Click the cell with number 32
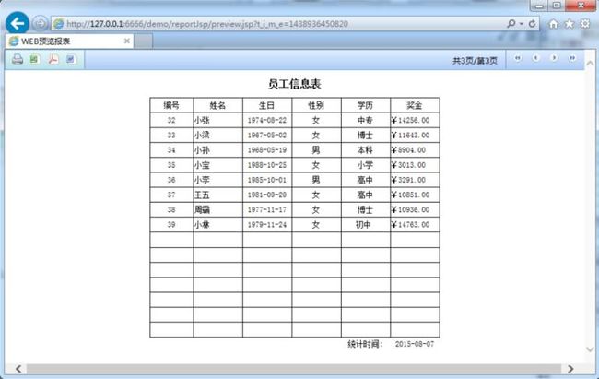 click(171, 120)
